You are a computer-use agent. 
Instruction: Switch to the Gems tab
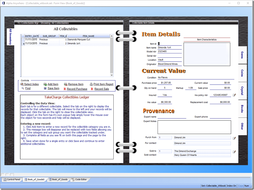click(242, 55)
